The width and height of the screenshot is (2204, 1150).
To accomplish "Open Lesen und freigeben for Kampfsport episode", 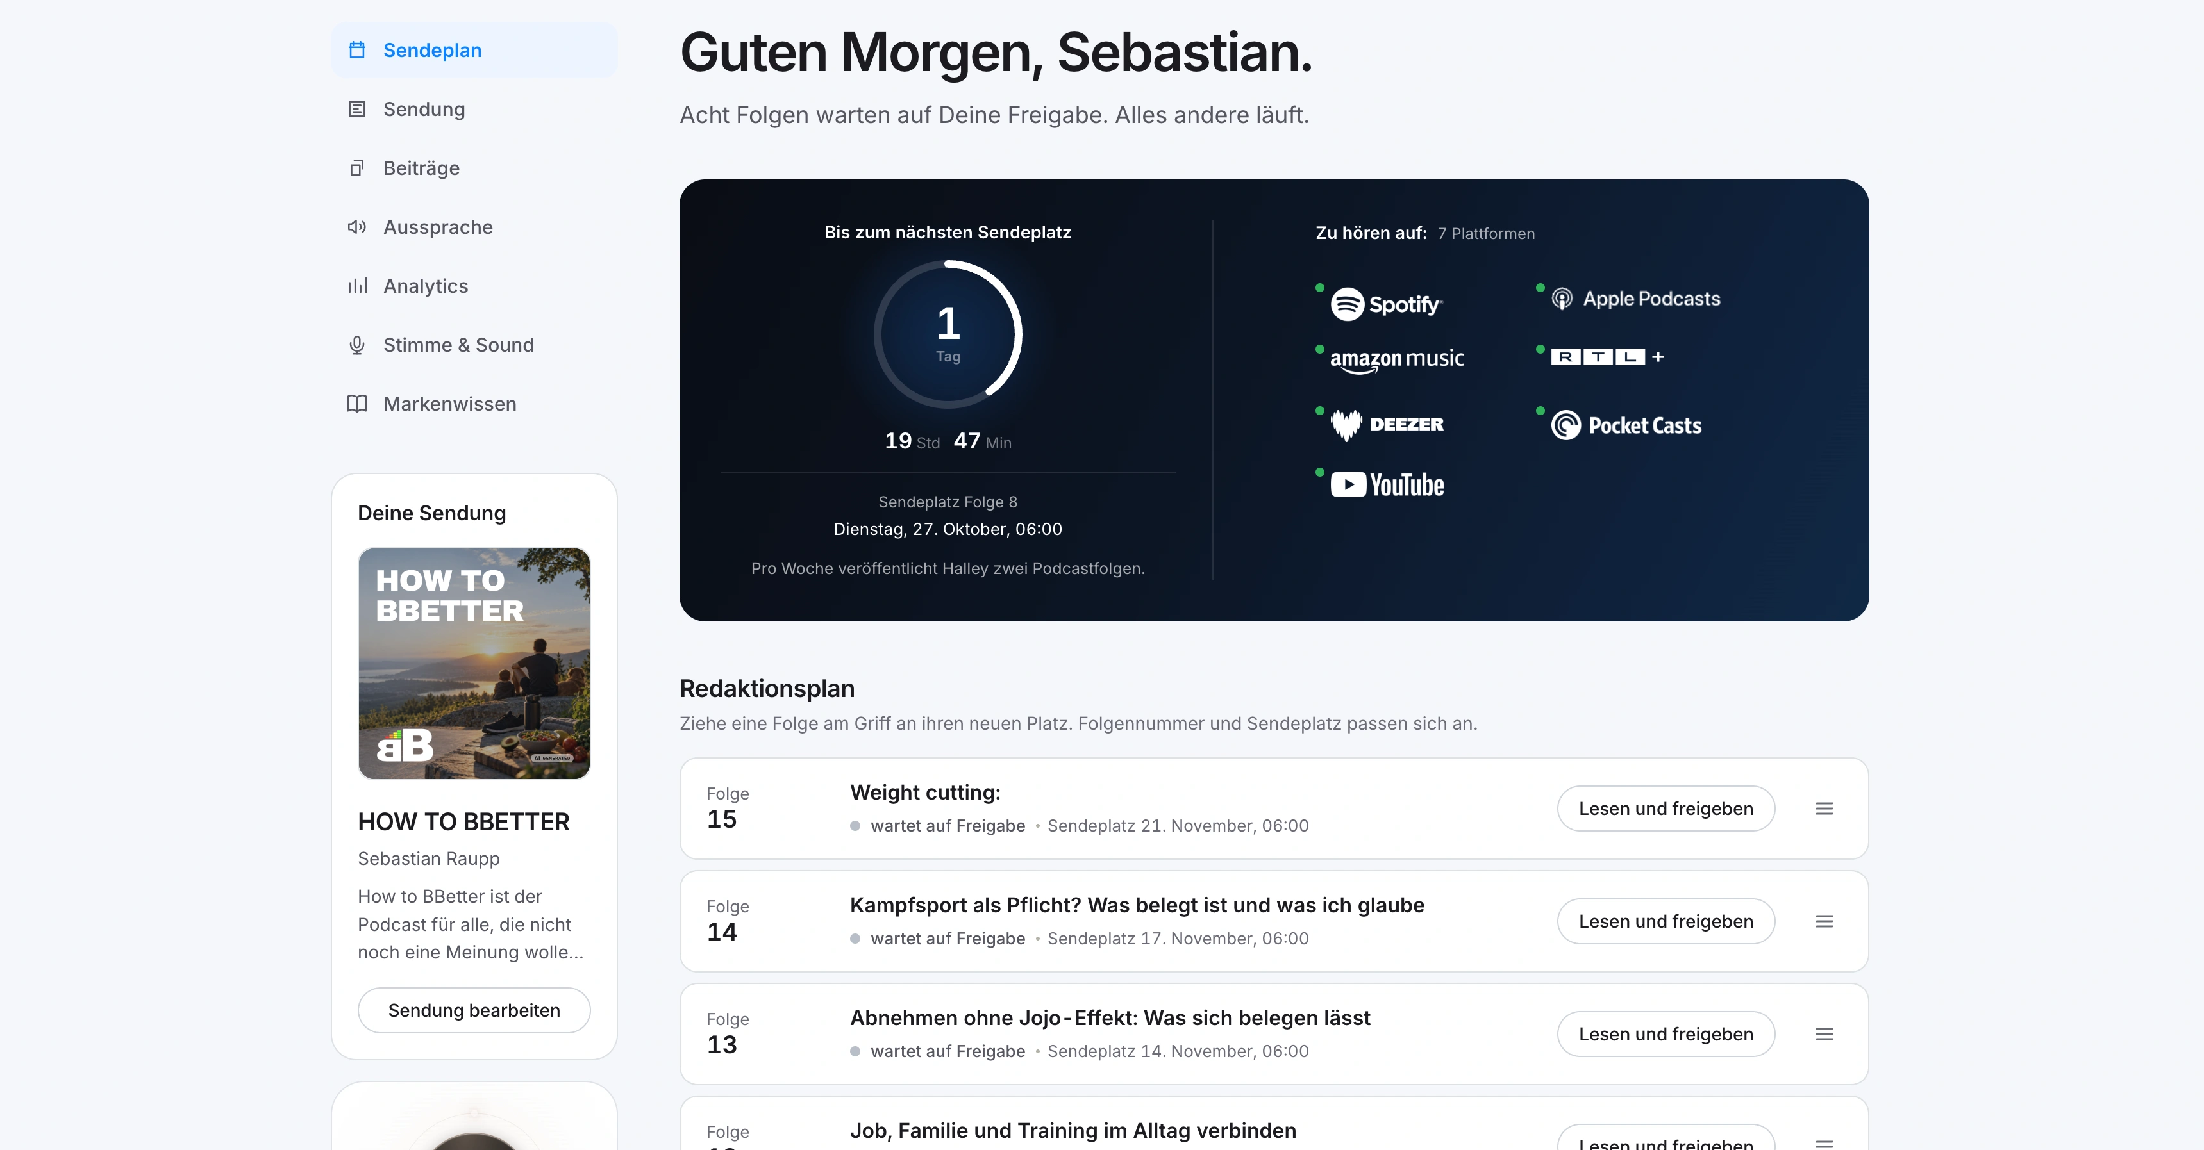I will pos(1666,922).
